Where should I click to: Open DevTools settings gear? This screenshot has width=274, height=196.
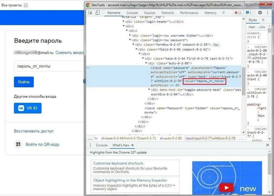point(260,13)
